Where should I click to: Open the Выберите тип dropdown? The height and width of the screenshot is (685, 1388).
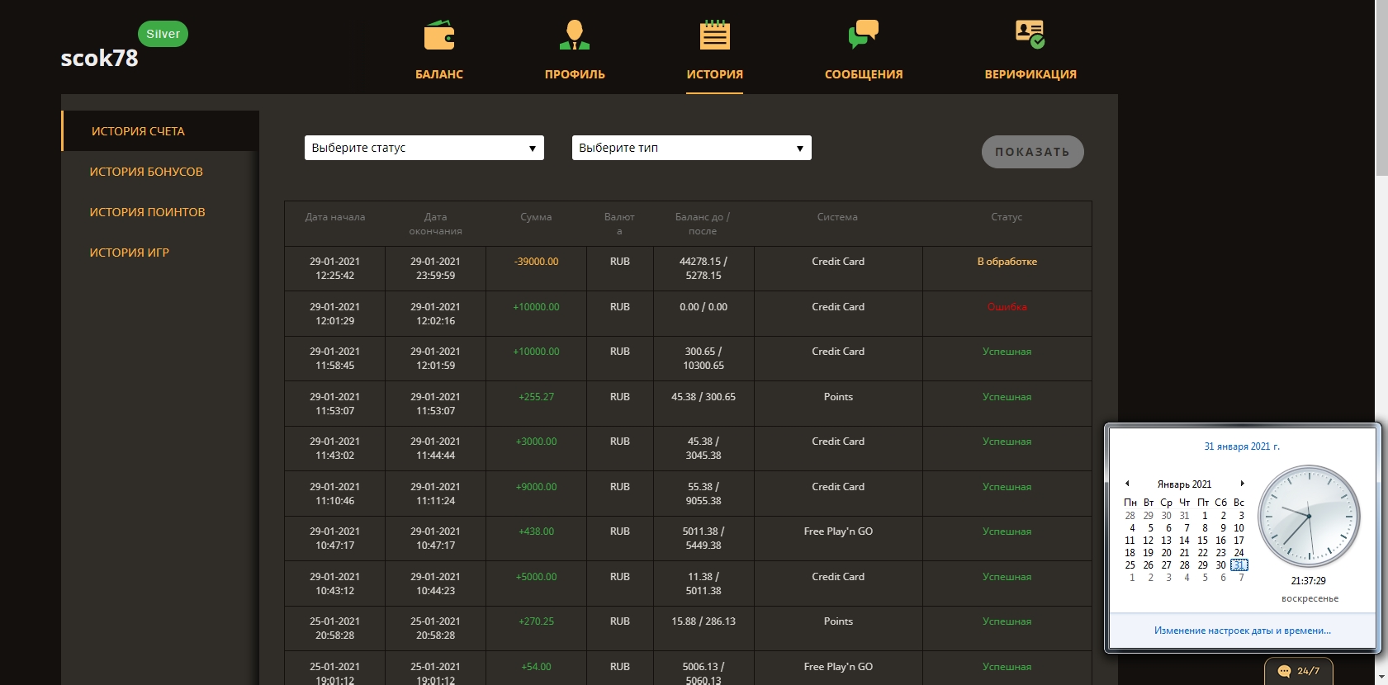(692, 148)
